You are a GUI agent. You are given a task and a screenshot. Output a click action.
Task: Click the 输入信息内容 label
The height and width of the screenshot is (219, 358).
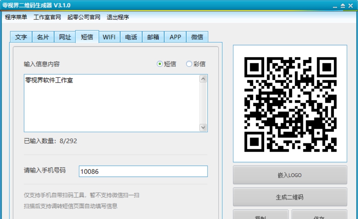(42, 64)
